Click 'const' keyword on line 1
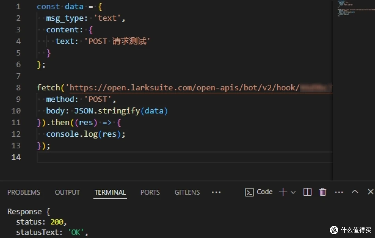The height and width of the screenshot is (238, 375). (x=48, y=7)
